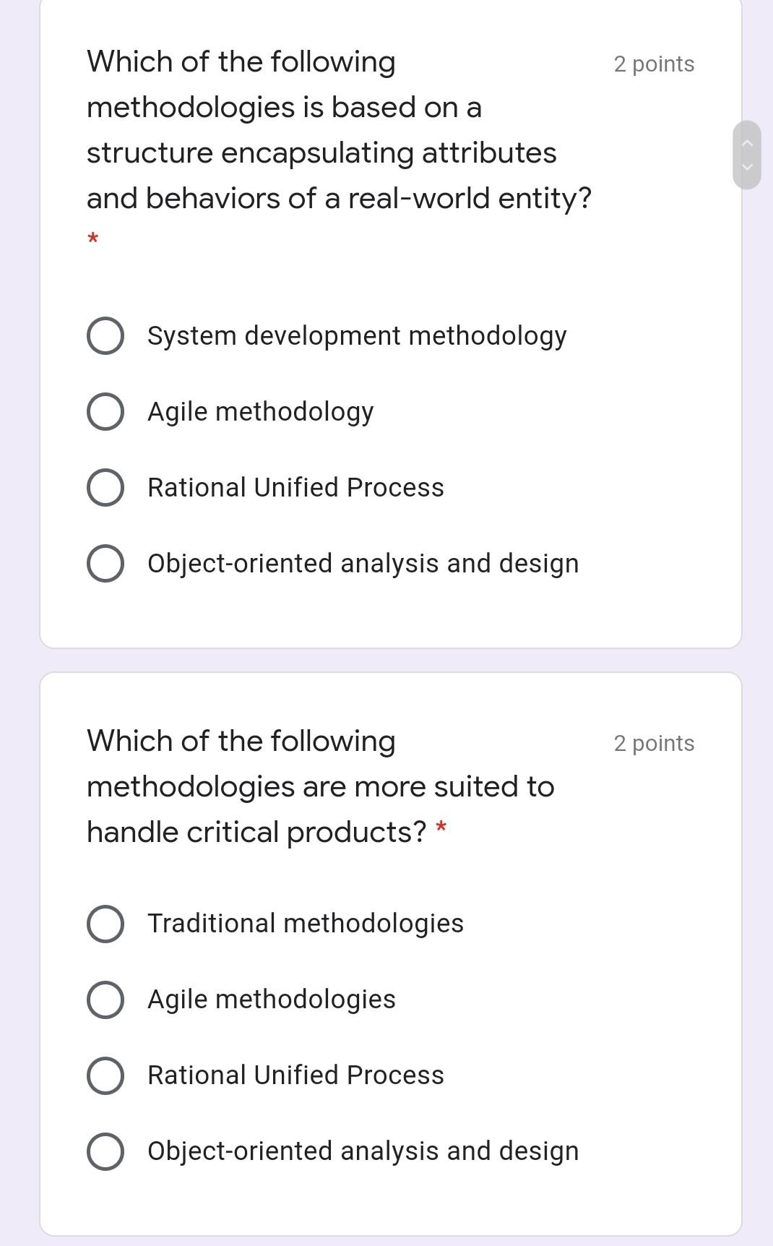Viewport: 773px width, 1246px height.
Task: Choose "Traditional methodologies" for the critical products question
Action: click(x=105, y=923)
